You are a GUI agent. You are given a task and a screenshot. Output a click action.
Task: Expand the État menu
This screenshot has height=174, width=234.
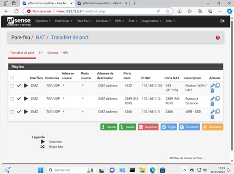point(133,21)
